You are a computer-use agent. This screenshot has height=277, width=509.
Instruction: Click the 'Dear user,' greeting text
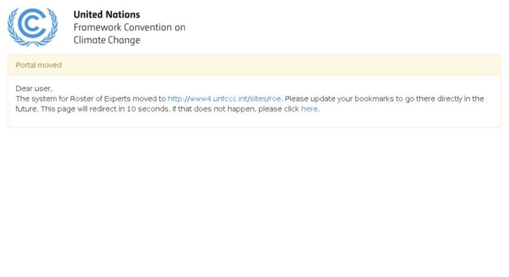(34, 88)
